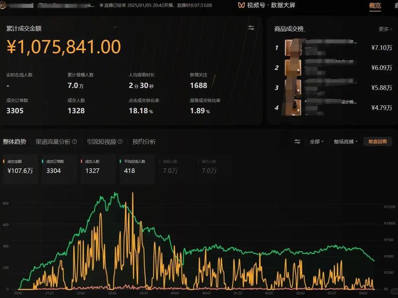The height and width of the screenshot is (298, 398).
Task: Click the ¥1,075,841.00 total amount
Action: point(64,47)
